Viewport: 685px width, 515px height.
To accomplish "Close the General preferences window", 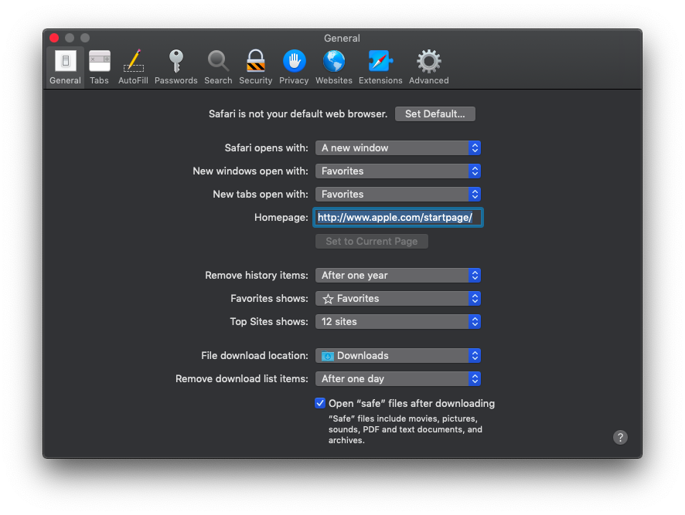I will pos(54,38).
